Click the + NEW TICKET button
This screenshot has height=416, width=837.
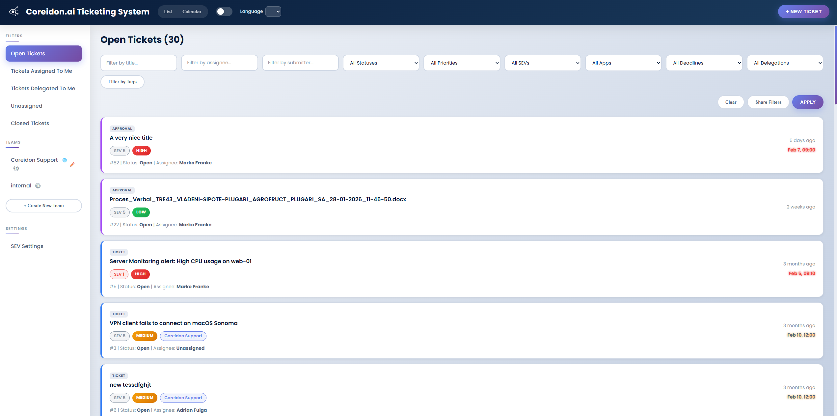click(x=803, y=11)
